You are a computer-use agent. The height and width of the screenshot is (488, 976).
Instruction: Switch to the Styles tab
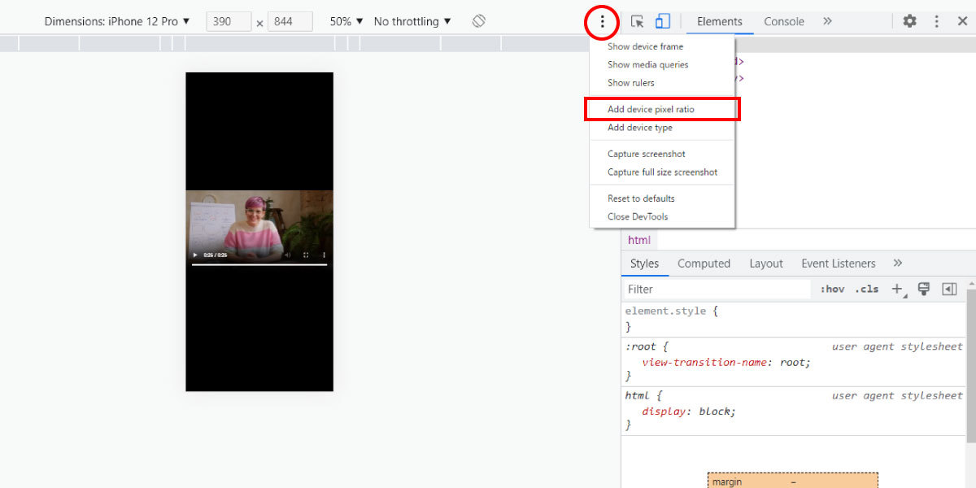pyautogui.click(x=644, y=264)
